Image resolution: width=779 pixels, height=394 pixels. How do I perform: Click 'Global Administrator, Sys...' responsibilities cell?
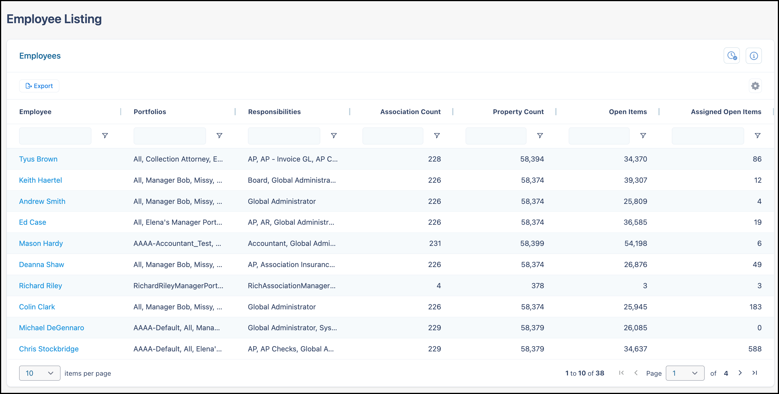click(x=292, y=328)
